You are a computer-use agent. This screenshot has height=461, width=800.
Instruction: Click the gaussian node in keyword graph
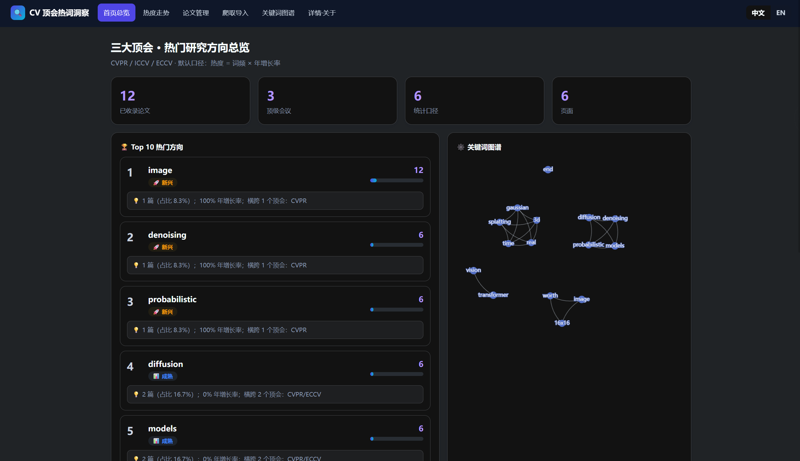click(x=518, y=208)
